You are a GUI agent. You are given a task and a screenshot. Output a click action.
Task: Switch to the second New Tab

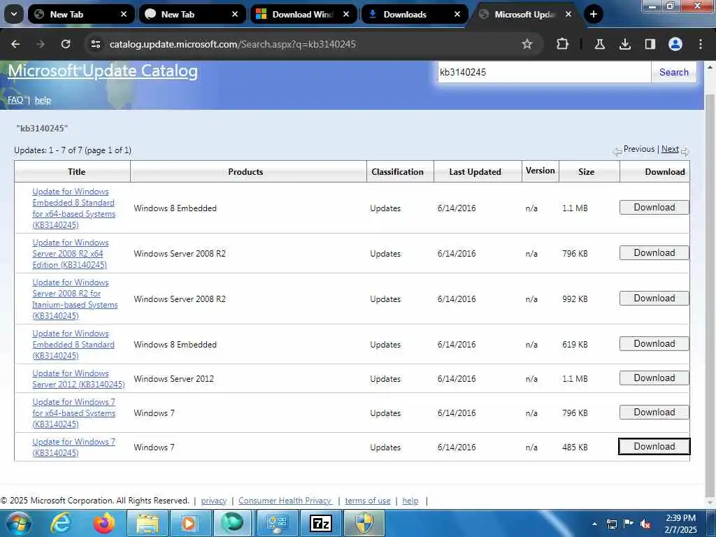coord(192,14)
